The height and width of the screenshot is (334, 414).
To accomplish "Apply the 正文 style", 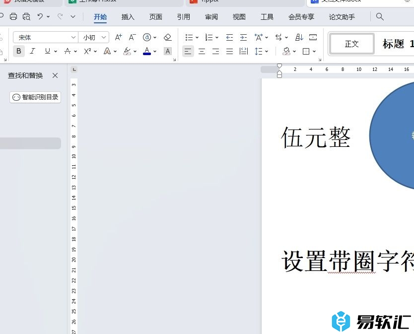I will pyautogui.click(x=351, y=44).
